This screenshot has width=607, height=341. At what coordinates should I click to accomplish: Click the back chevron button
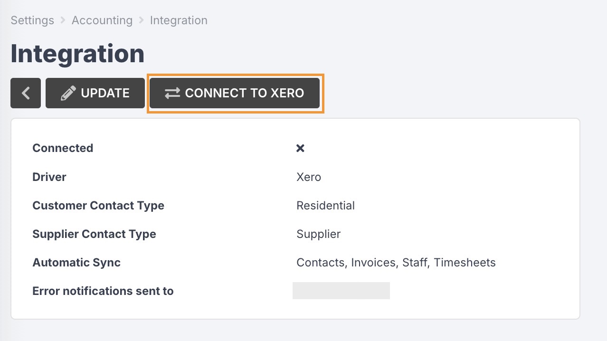point(26,93)
